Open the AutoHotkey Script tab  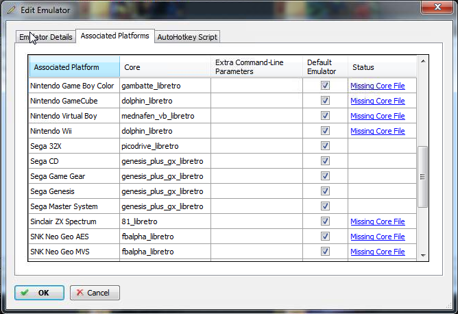click(x=187, y=37)
